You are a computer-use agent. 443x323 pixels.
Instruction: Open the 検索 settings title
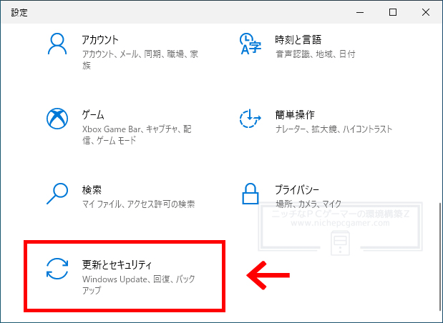pyautogui.click(x=92, y=190)
